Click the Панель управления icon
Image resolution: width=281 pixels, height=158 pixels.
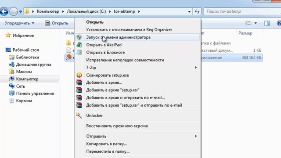(x=12, y=93)
